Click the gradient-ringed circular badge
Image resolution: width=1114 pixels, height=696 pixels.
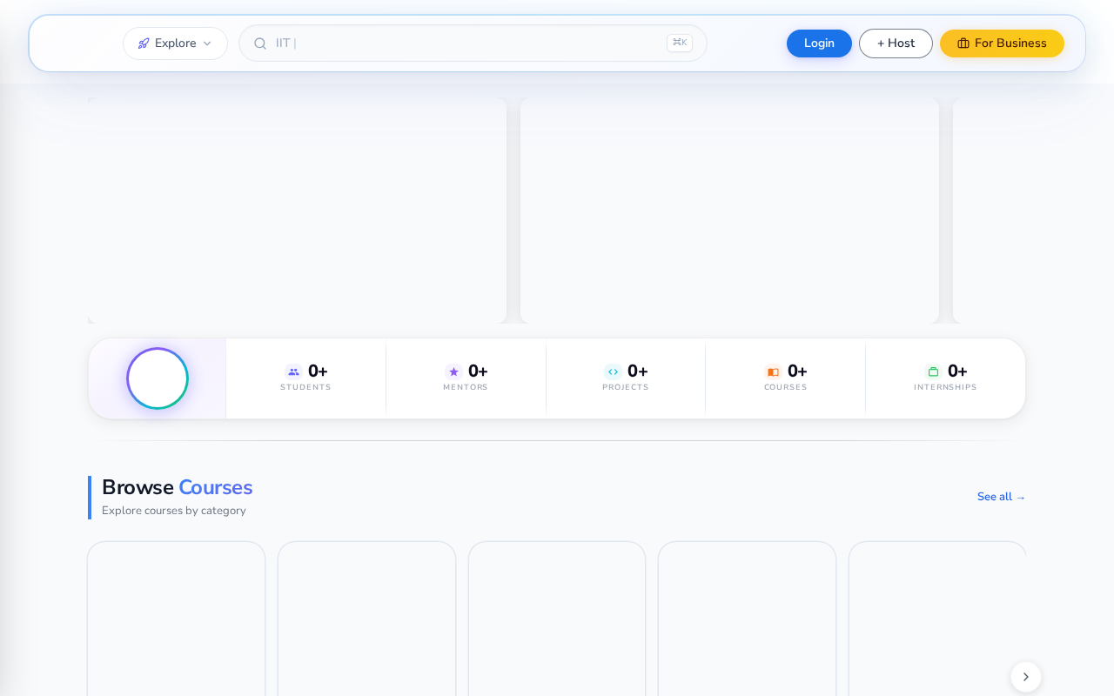tap(158, 378)
